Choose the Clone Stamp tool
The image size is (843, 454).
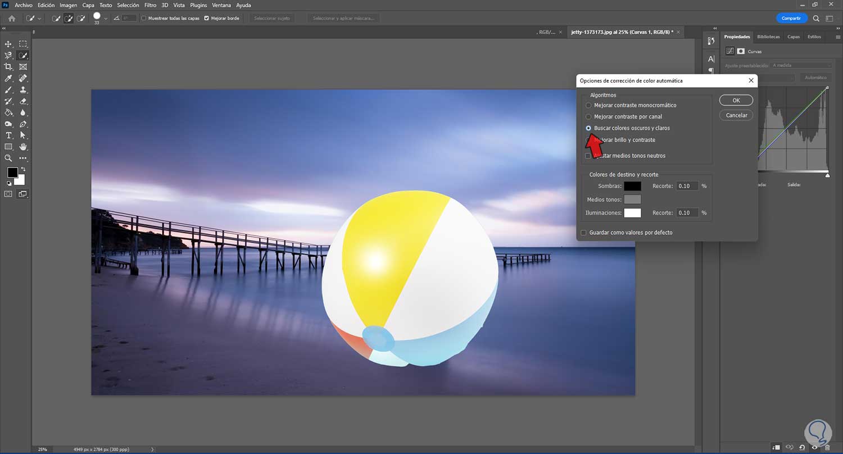pos(23,90)
